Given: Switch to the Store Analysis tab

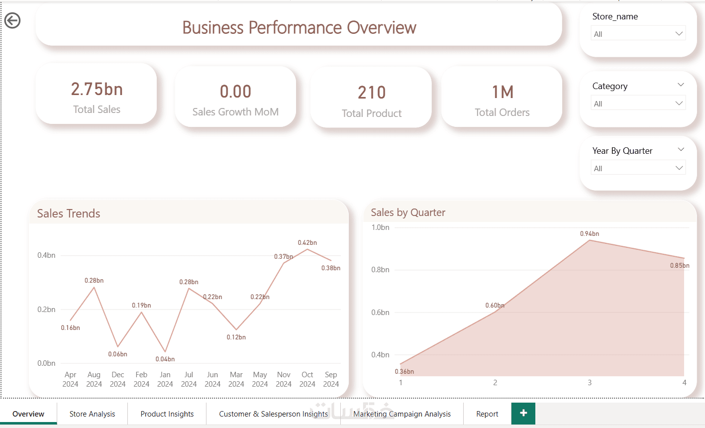Looking at the screenshot, I should coord(92,414).
